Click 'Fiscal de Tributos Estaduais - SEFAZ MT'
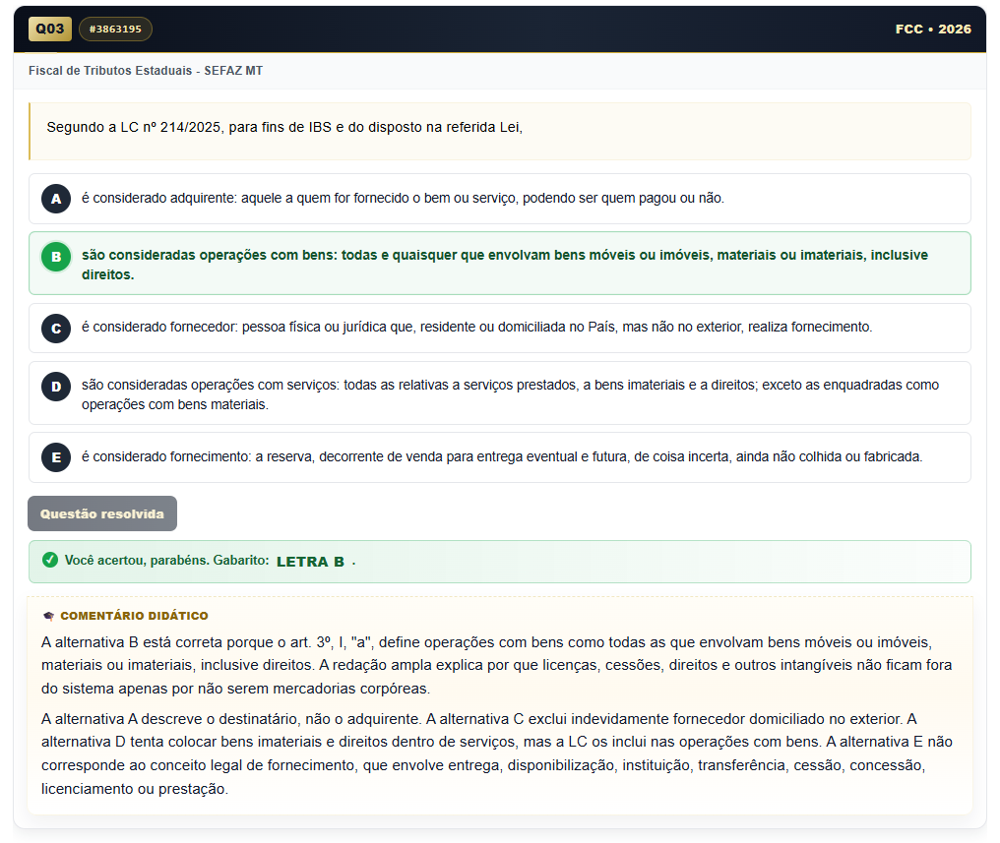Viewport: 1000px width, 843px height. pos(146,71)
